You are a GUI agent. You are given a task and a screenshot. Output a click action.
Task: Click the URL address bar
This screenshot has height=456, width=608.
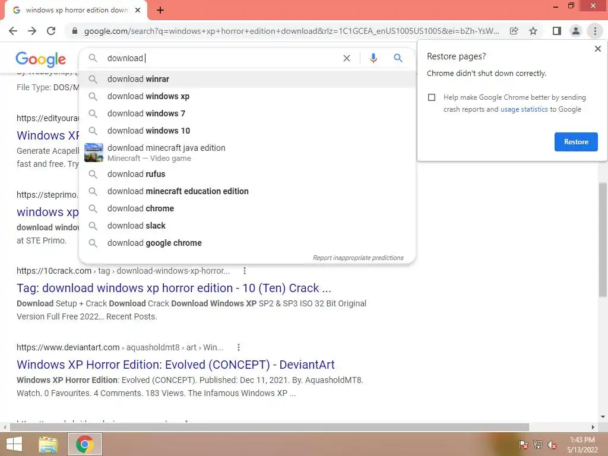coord(291,31)
